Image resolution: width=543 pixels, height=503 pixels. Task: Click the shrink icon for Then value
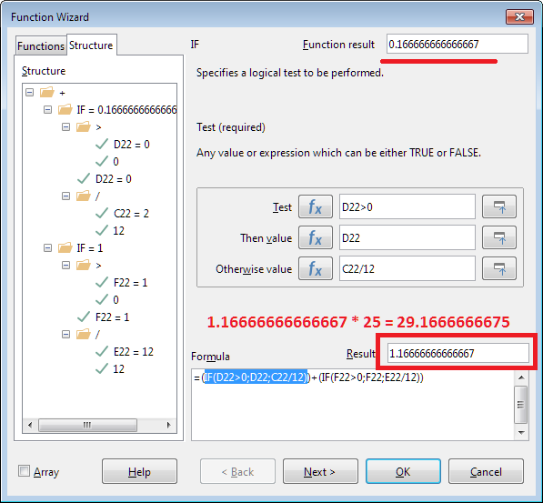pyautogui.click(x=499, y=237)
